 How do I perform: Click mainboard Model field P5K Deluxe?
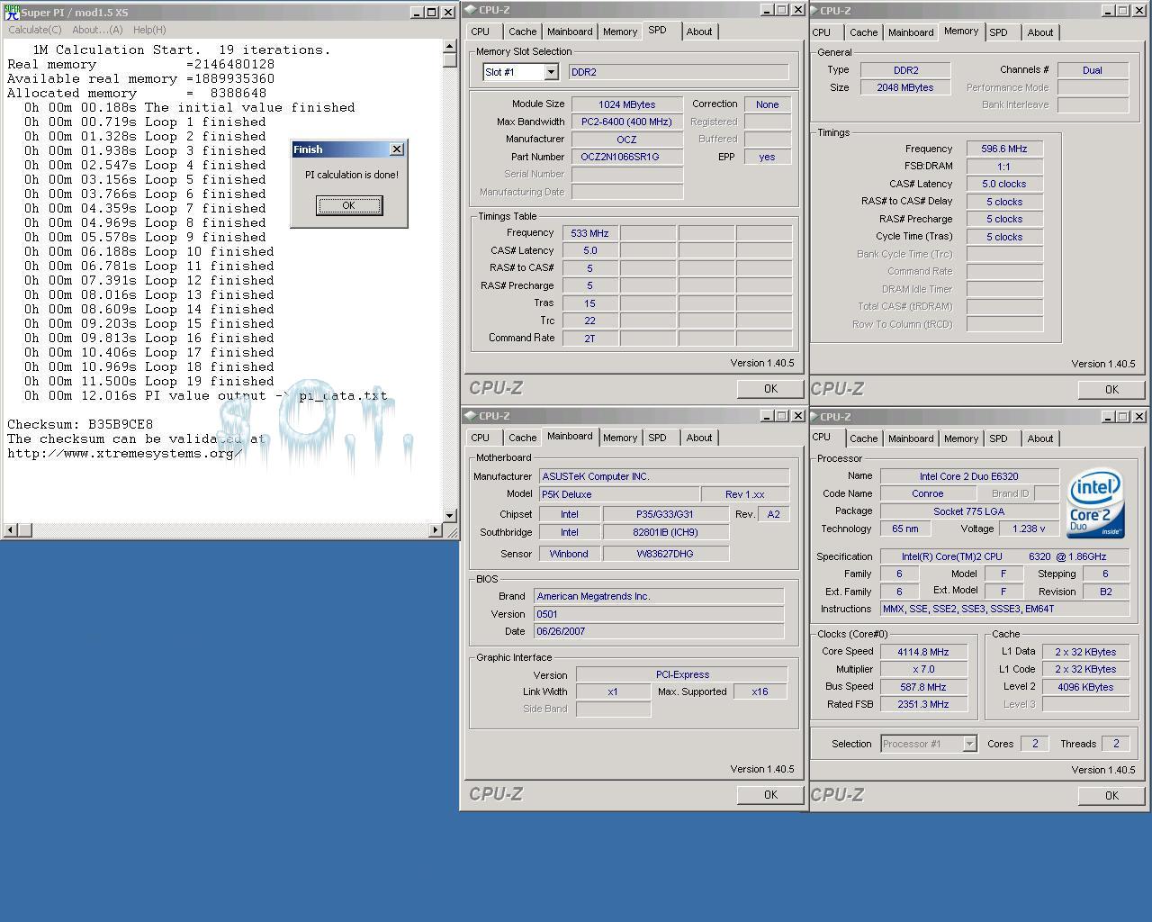coord(619,494)
